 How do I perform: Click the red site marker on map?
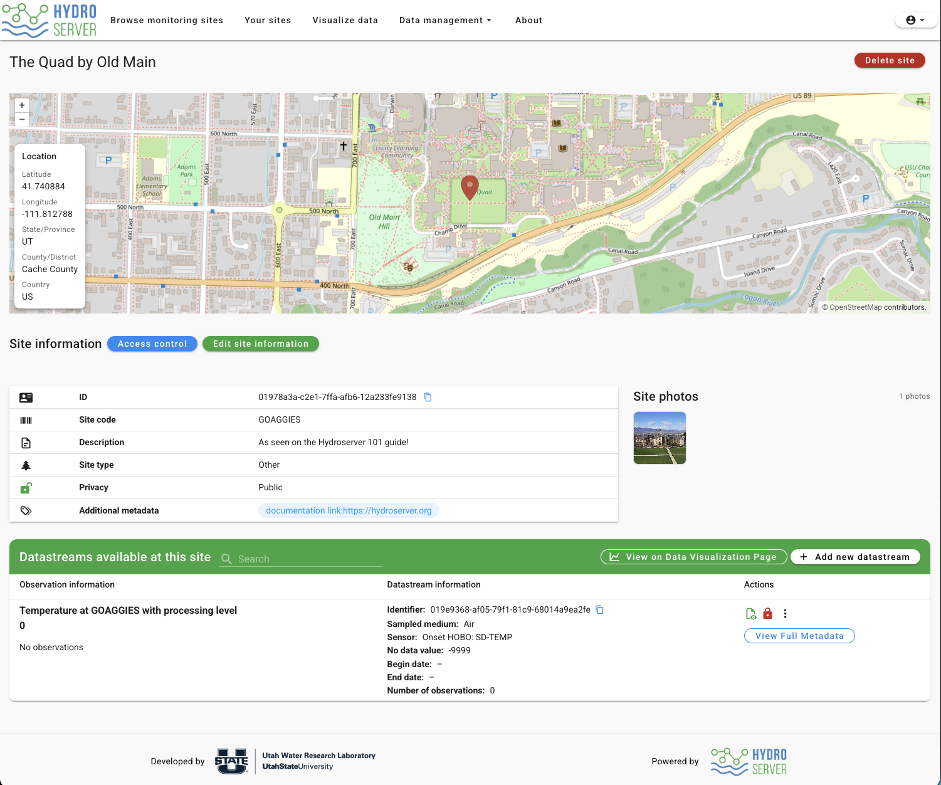point(470,187)
